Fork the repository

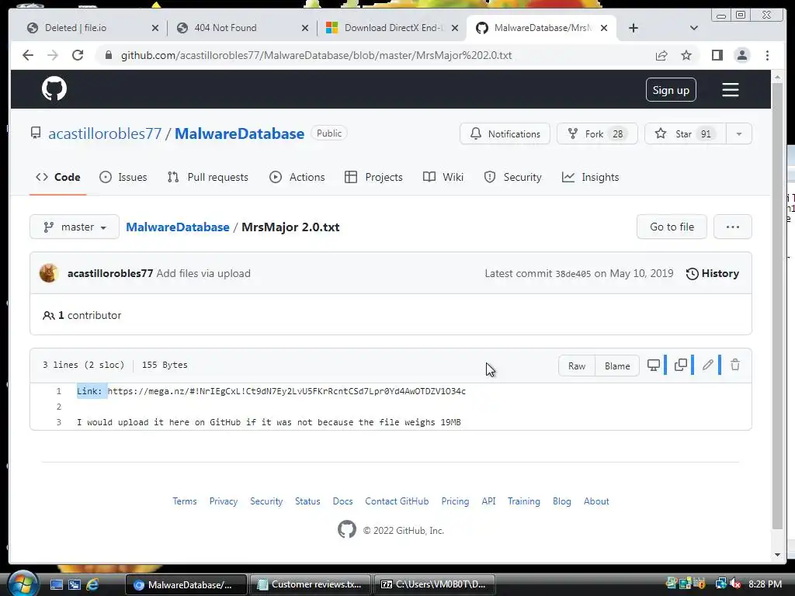pyautogui.click(x=597, y=133)
